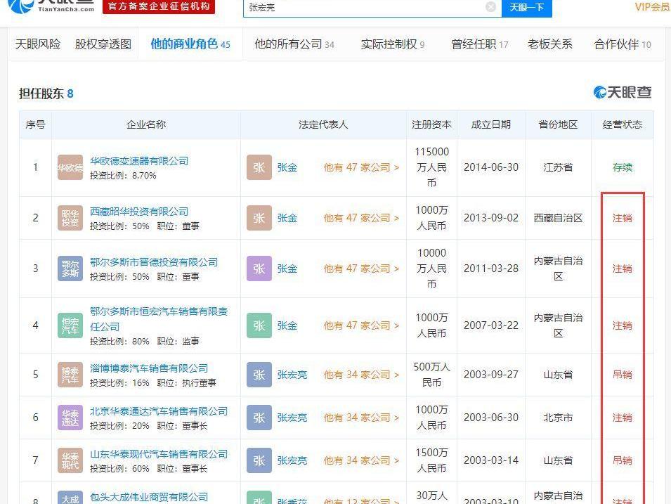Image resolution: width=671 pixels, height=504 pixels.
Task: Click the 注册资本 column header
Action: pyautogui.click(x=431, y=124)
